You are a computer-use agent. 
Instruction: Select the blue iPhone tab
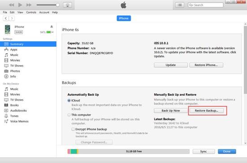coord(123,18)
